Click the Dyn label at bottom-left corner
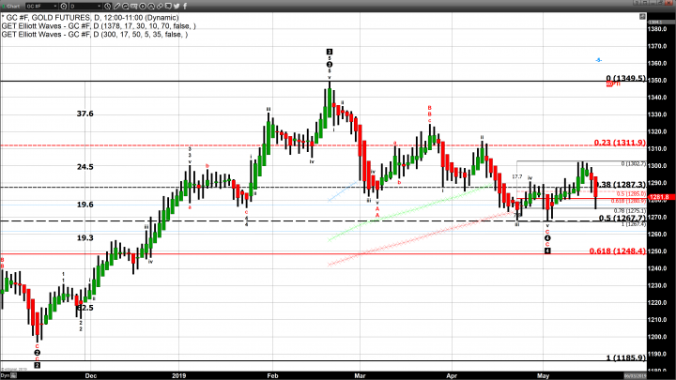Screen dimensions: 676x380 6,374
